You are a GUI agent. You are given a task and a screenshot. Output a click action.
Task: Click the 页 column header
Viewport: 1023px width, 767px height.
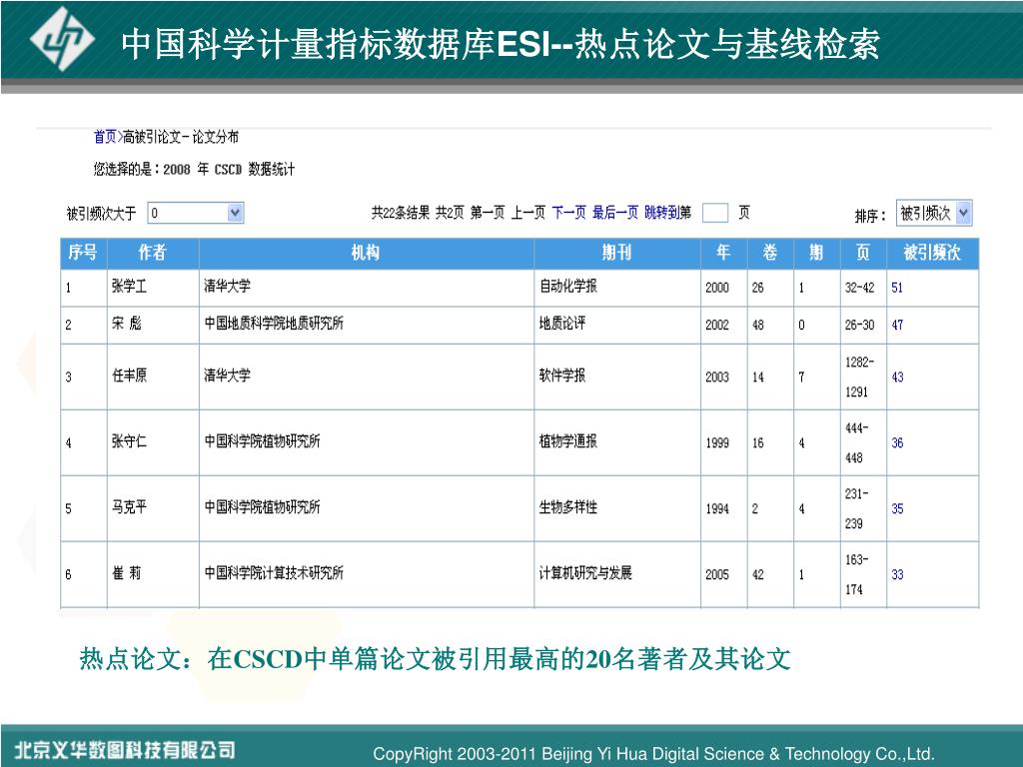(x=863, y=253)
